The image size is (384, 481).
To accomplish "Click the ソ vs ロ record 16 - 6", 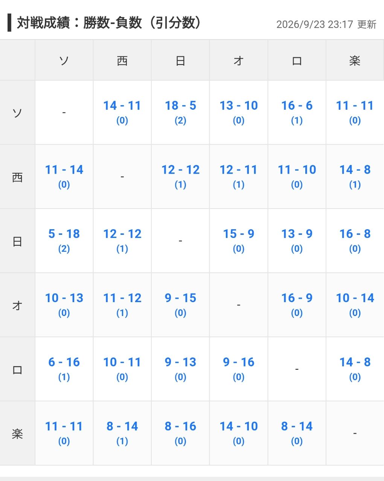I will pos(297,112).
